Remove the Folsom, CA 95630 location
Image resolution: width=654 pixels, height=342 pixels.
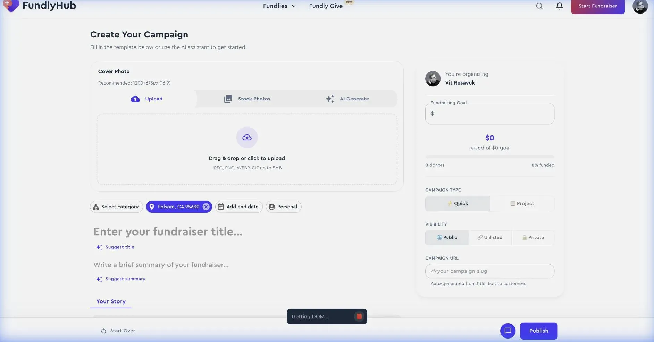[x=206, y=207]
